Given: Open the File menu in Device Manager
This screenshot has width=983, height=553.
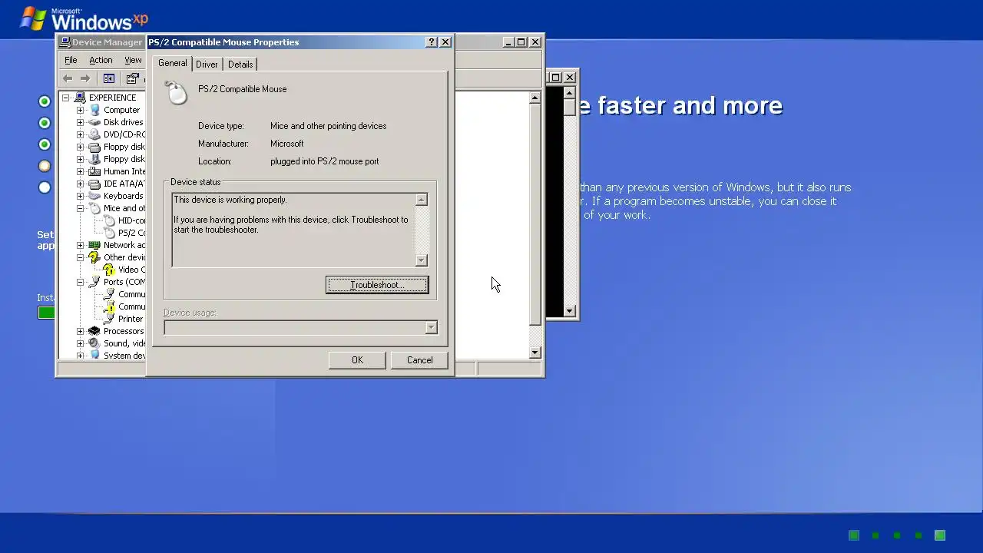Looking at the screenshot, I should point(71,60).
